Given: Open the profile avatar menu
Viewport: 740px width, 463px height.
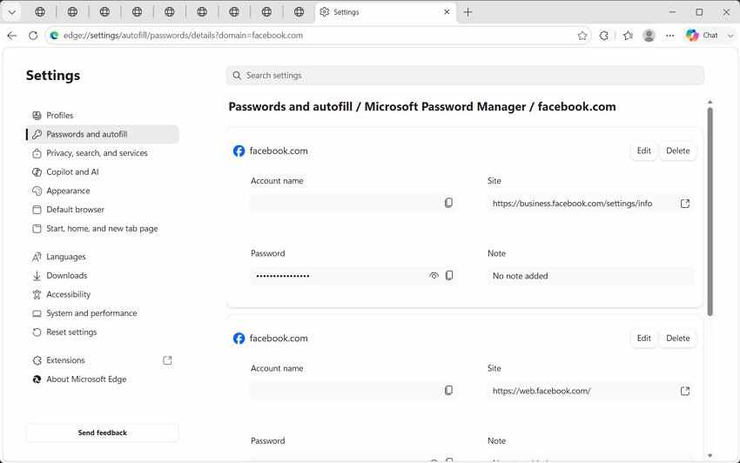Looking at the screenshot, I should tap(649, 36).
